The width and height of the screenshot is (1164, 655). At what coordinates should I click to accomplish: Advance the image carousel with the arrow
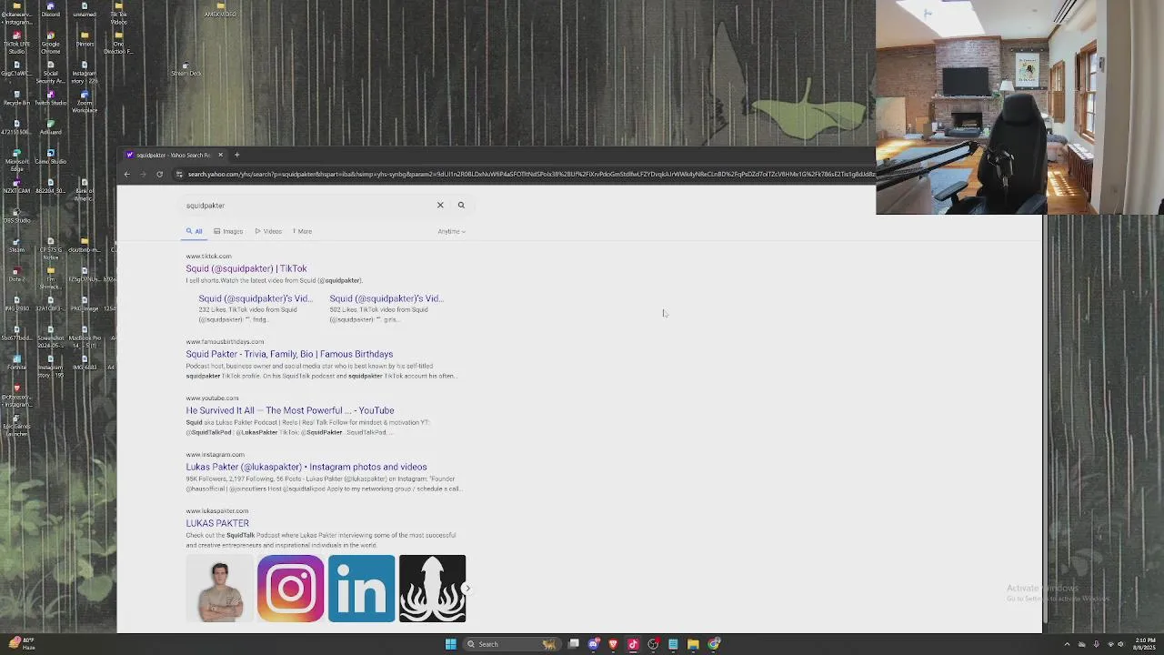467,589
